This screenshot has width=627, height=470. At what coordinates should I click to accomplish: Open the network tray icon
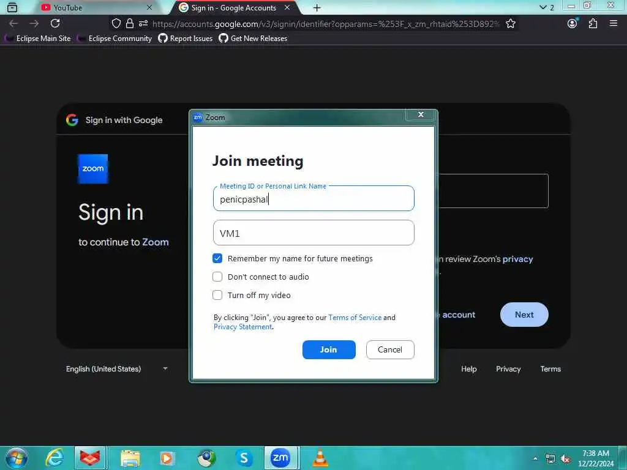click(x=550, y=459)
